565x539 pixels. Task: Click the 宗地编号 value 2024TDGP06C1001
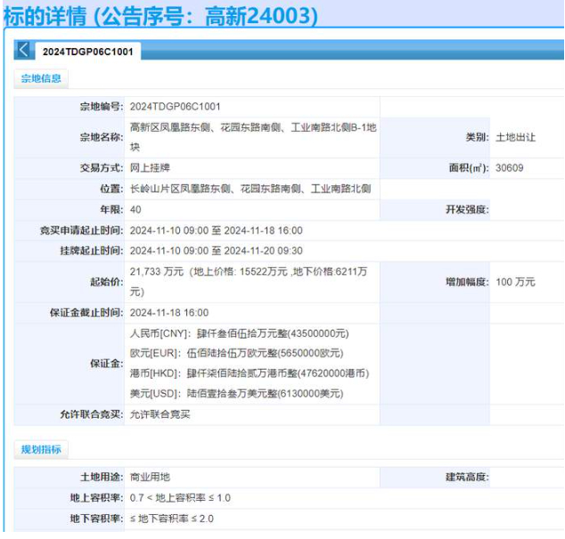click(x=175, y=107)
